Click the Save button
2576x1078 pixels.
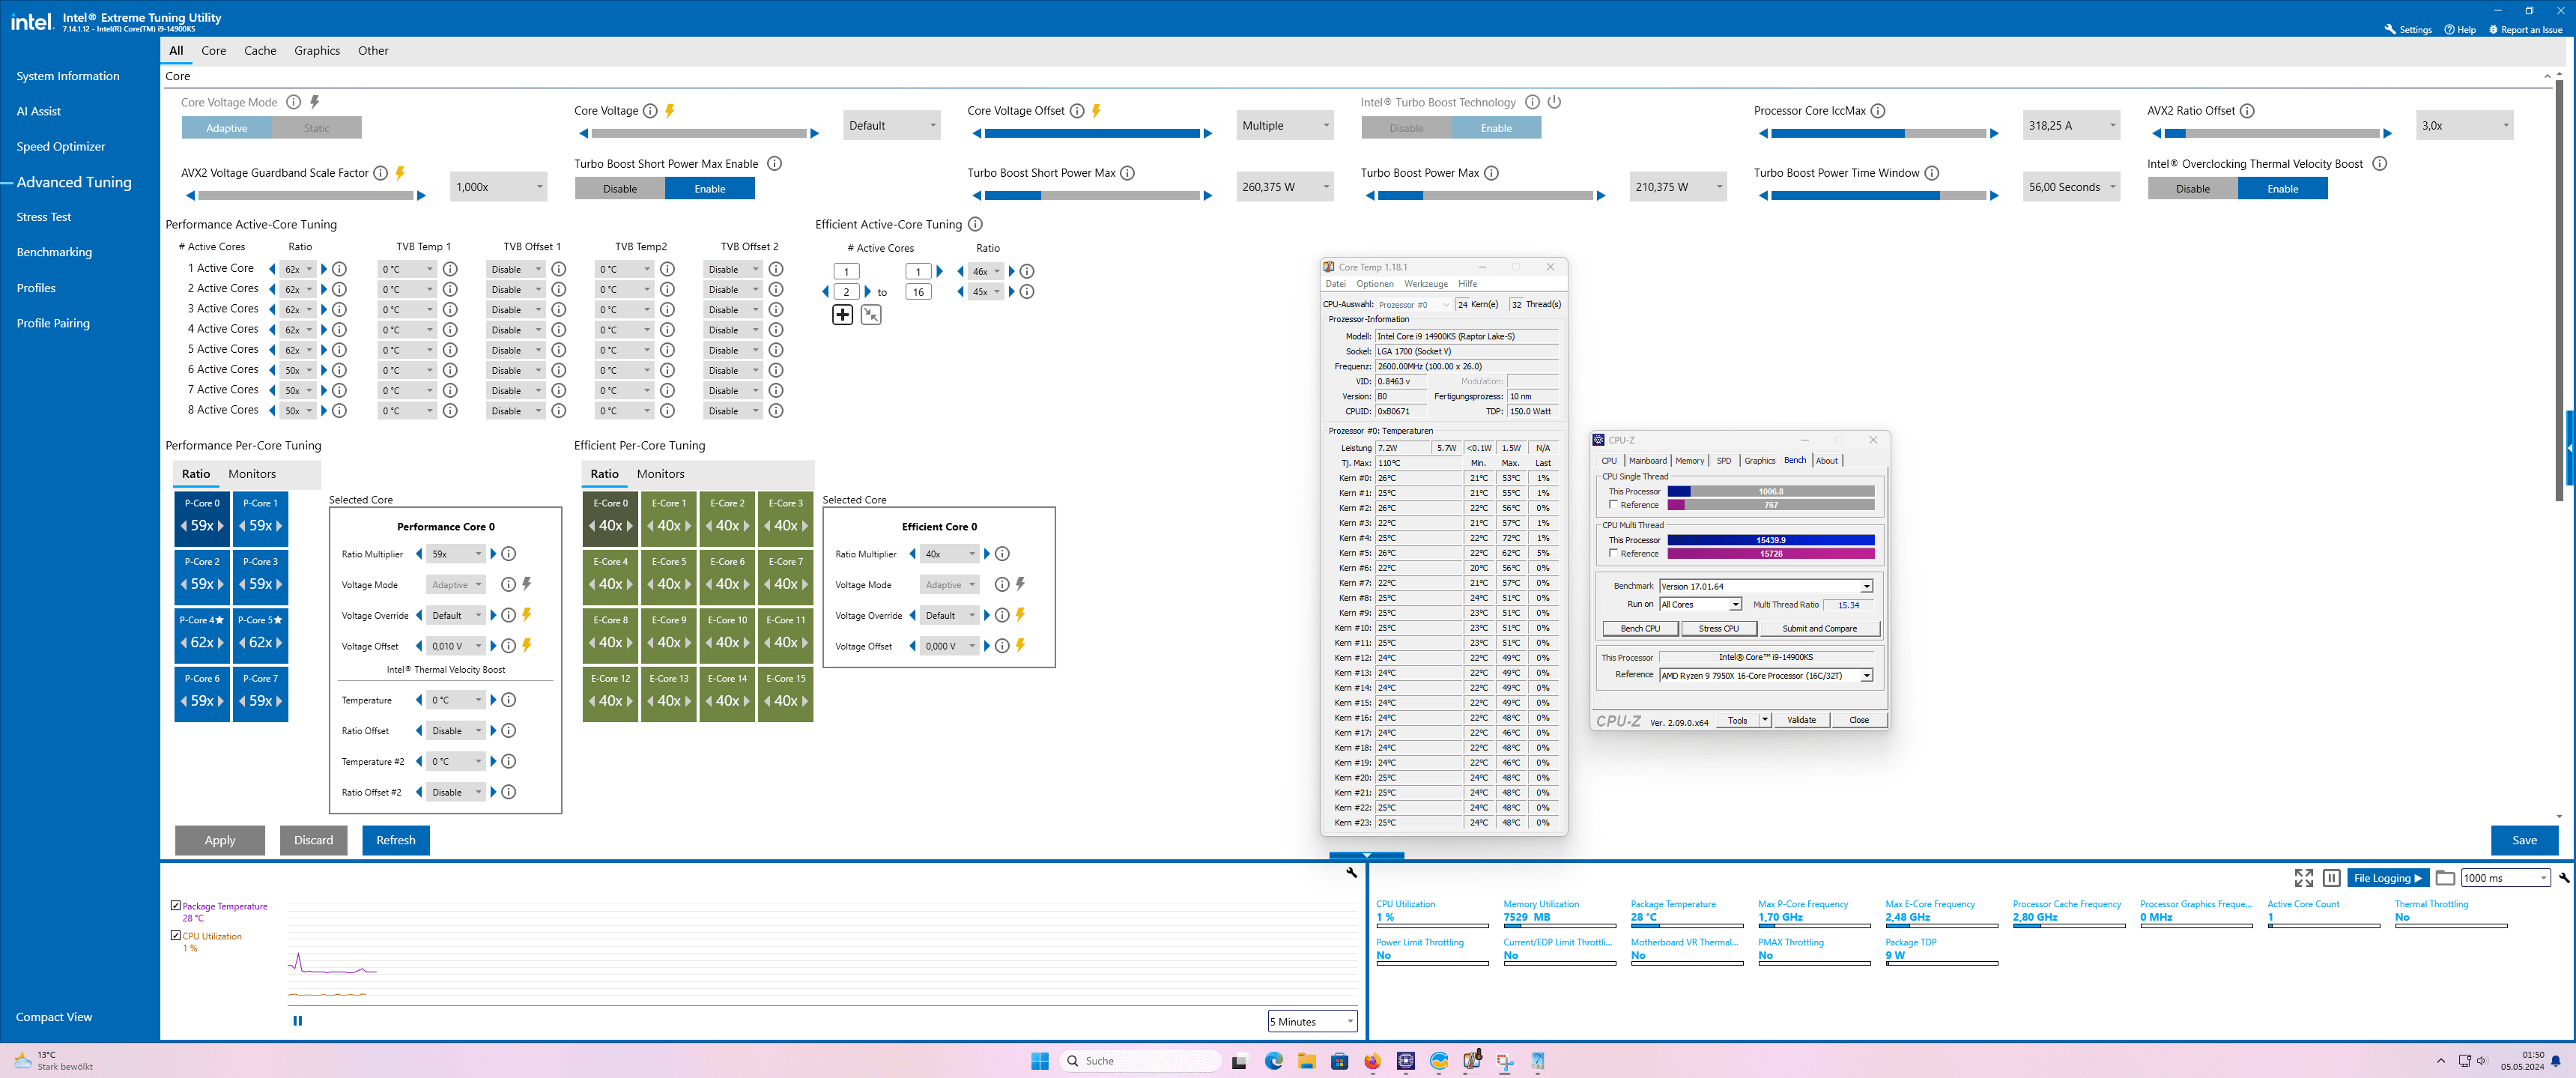pos(2524,840)
